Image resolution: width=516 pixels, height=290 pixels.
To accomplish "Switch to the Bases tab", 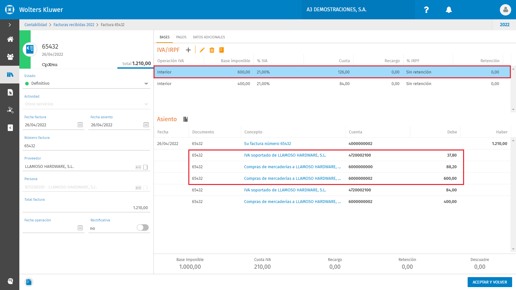I will (164, 37).
